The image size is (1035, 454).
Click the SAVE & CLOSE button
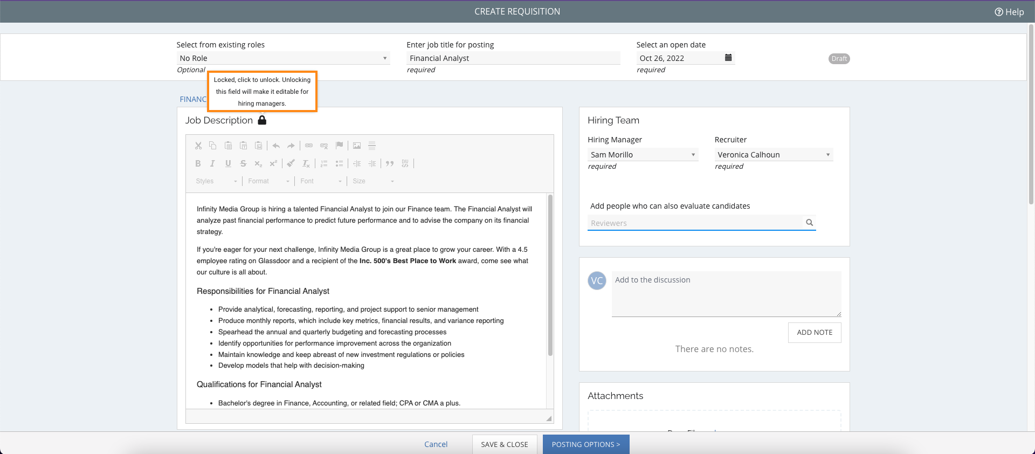(x=505, y=444)
